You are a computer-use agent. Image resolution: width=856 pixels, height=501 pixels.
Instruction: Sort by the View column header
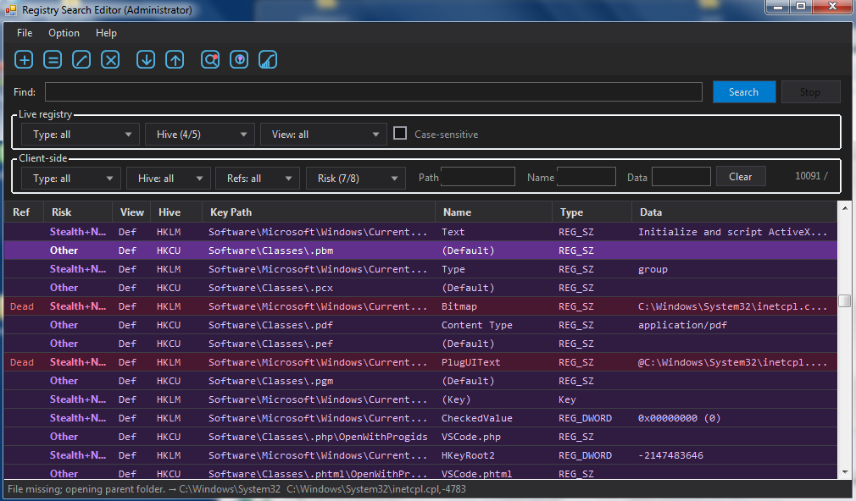coord(131,212)
